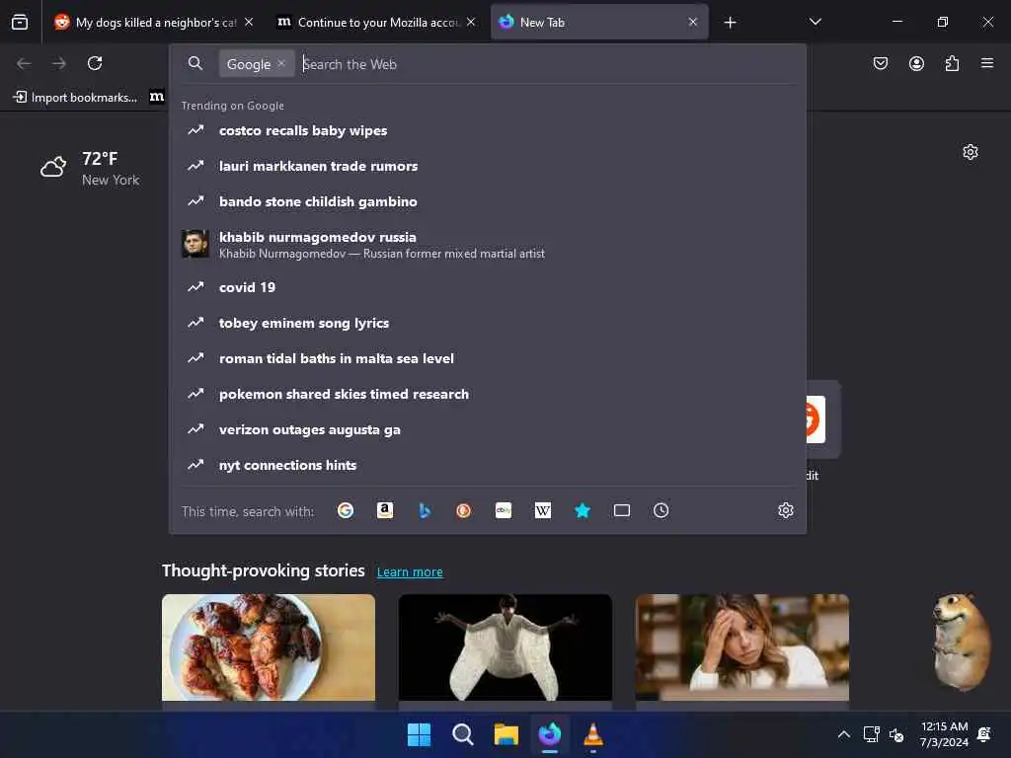Screen dimensions: 1011x758
Task: Select suggestion lauri markkanen trade rumors
Action: pyautogui.click(x=488, y=166)
